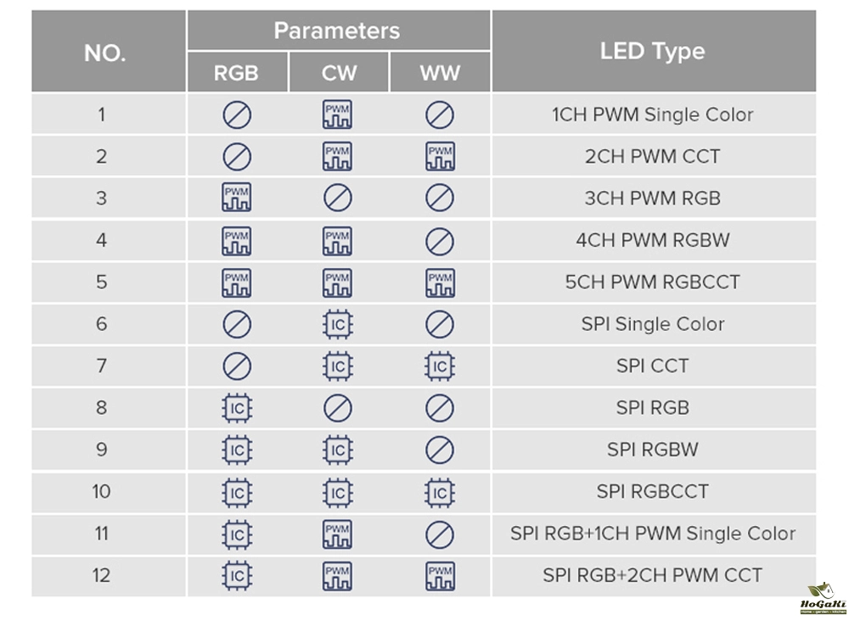The width and height of the screenshot is (849, 626).
Task: Click the IC chip icon in row 10 WW column
Action: 440,492
